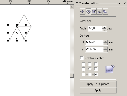Check the middle-left anchor point box
This screenshot has width=127, height=96.
(84, 69)
